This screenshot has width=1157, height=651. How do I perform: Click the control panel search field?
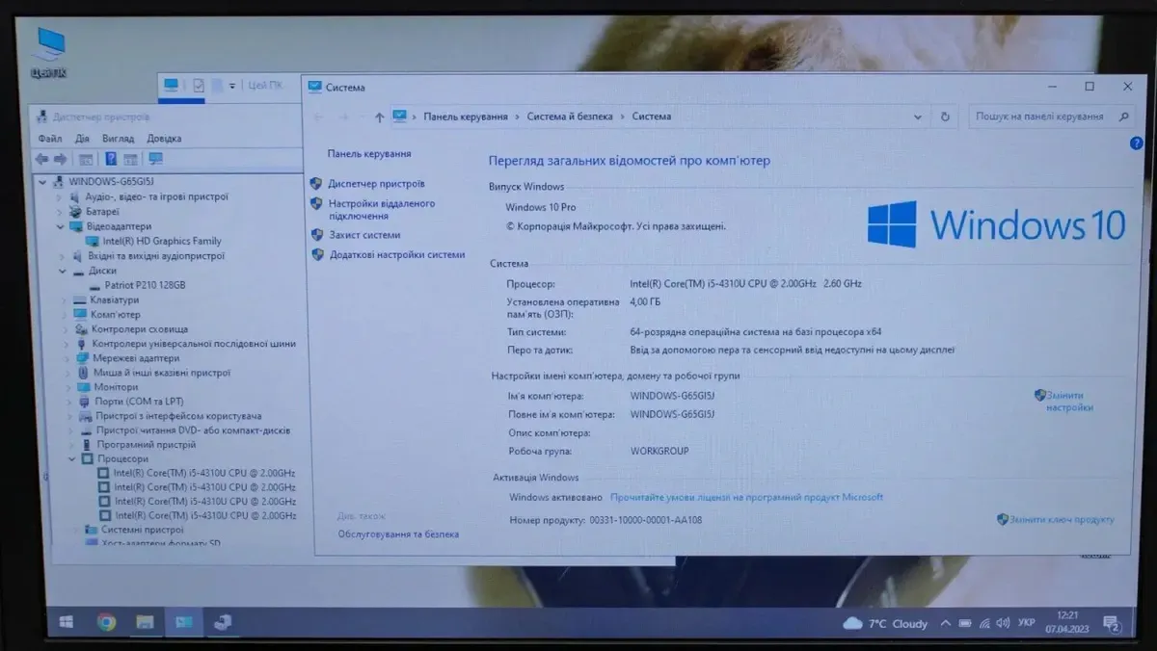[x=1039, y=117]
